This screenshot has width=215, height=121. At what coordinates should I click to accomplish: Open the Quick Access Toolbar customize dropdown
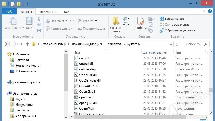(24, 5)
